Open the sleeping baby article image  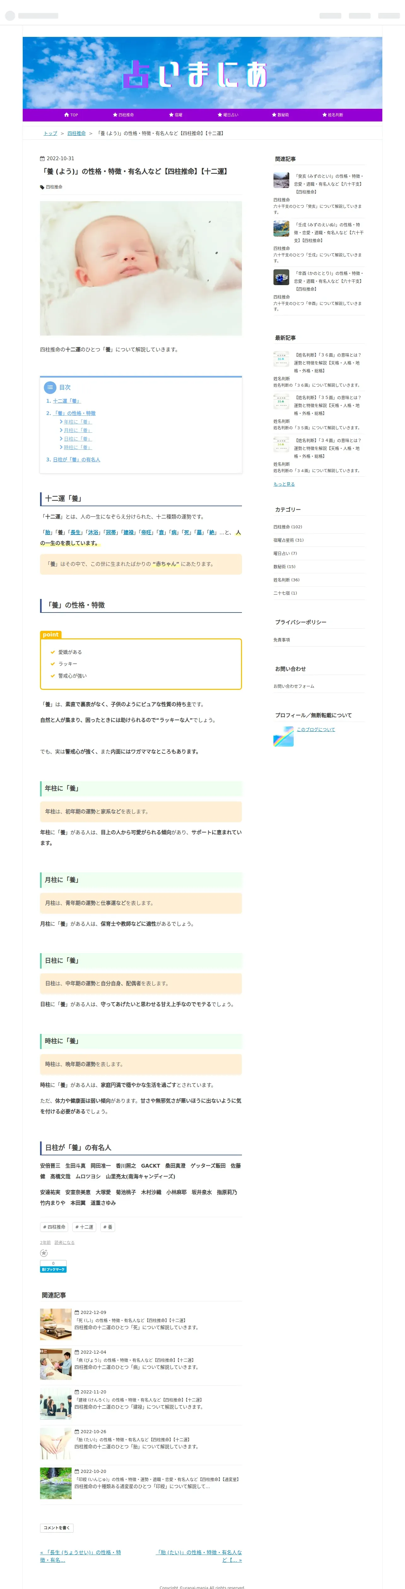pos(141,268)
